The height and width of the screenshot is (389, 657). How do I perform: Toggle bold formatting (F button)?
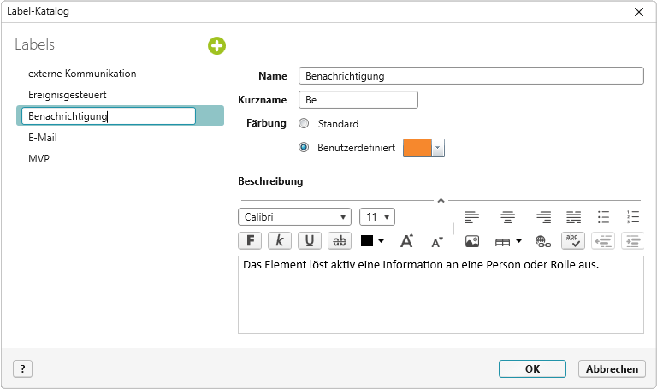(x=250, y=241)
